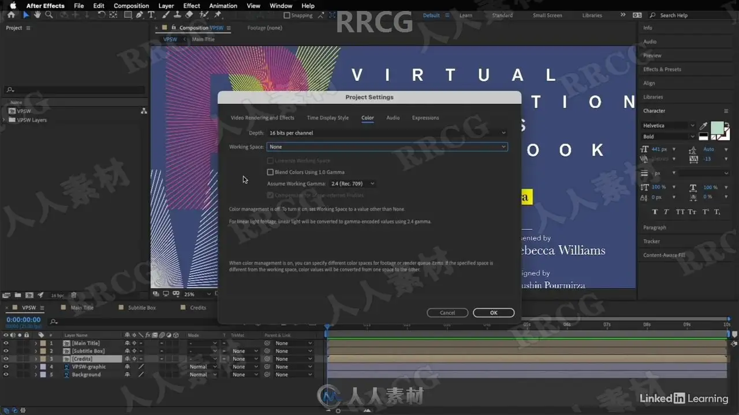739x415 pixels.
Task: Switch to Video Rendering and Effects tab
Action: [262, 118]
